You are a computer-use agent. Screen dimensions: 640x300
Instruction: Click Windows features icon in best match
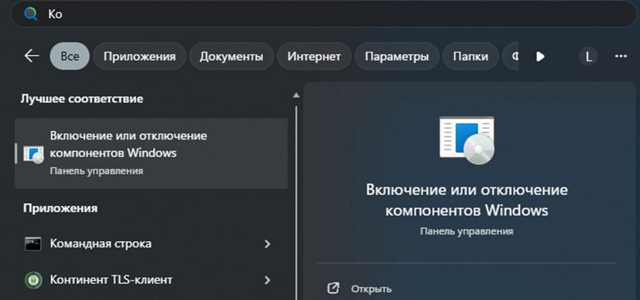pos(33,154)
